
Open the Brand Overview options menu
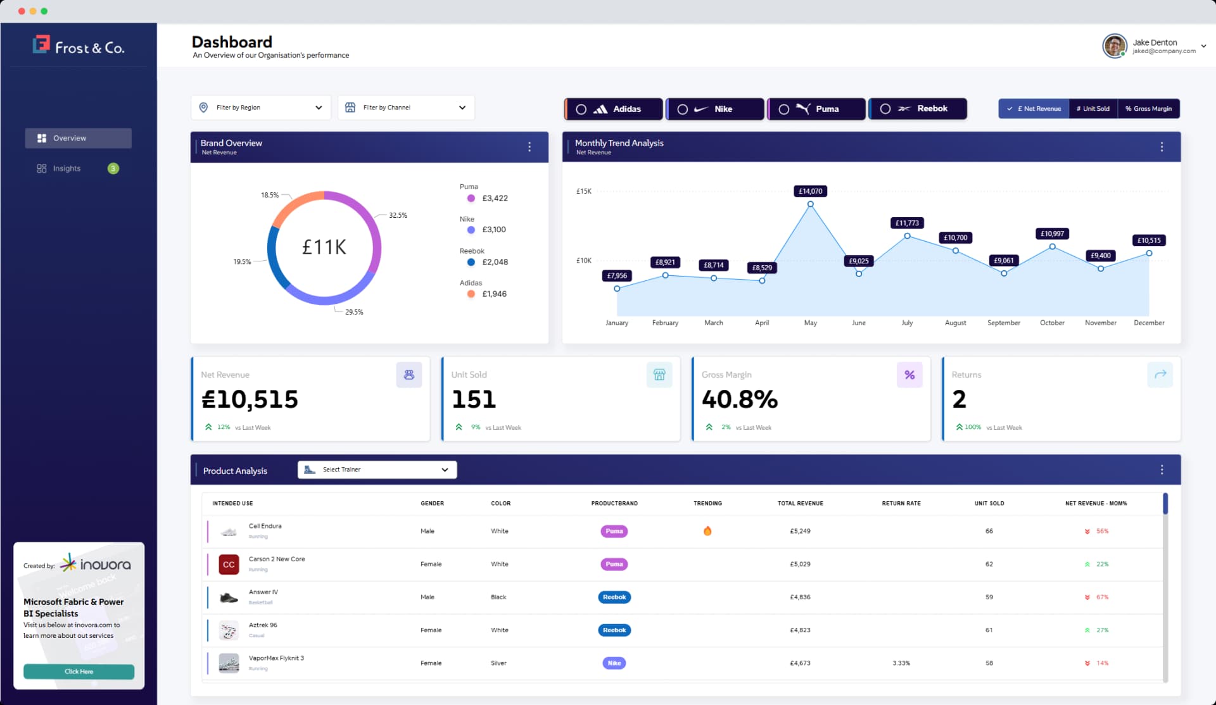click(529, 147)
